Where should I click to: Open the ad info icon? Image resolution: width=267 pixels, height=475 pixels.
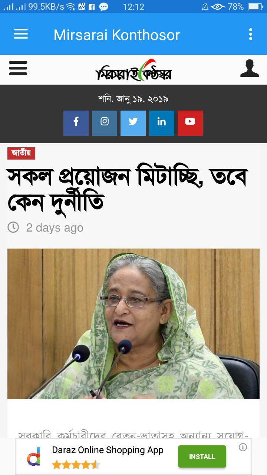pos(243,447)
